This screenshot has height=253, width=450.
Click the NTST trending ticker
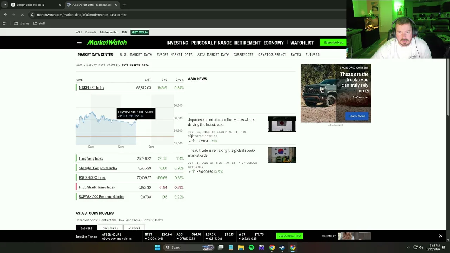click(158, 236)
